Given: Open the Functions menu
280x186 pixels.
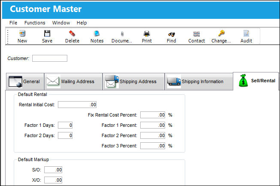Looking at the screenshot, I should click(35, 23).
